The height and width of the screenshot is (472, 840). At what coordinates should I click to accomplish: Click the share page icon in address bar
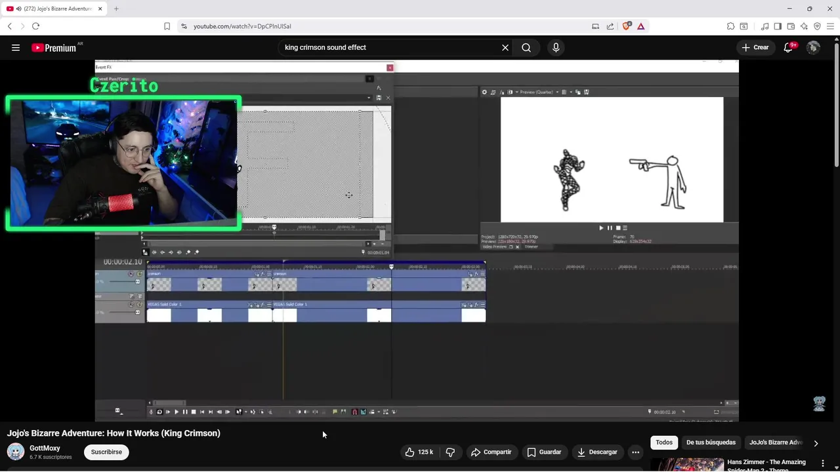tap(610, 26)
